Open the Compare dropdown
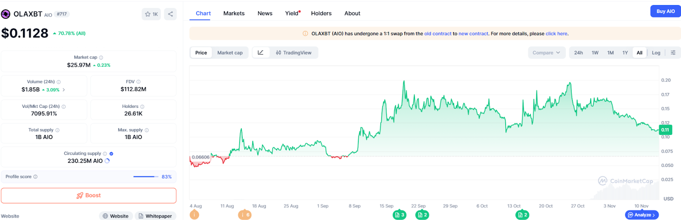The image size is (681, 220). coord(546,53)
